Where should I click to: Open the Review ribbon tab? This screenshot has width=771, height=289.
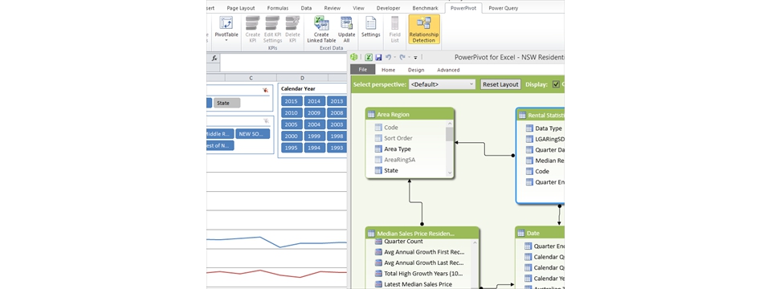(332, 8)
